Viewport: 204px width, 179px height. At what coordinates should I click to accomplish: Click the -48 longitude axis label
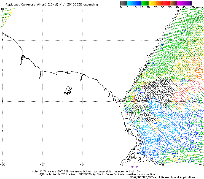click(162, 165)
